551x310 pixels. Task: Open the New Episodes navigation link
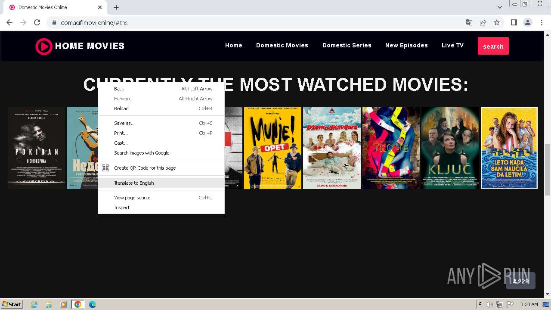pos(406,45)
